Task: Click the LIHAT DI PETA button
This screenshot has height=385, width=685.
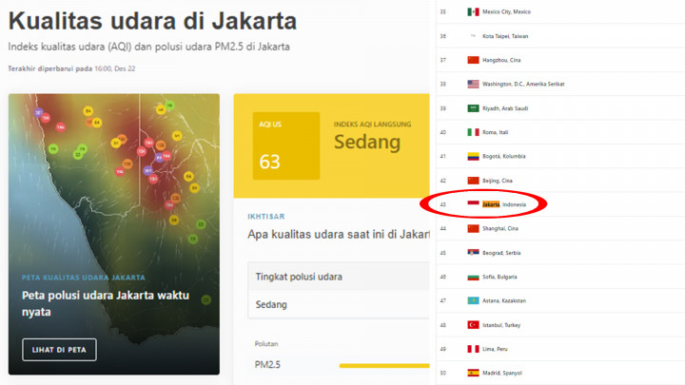Action: coord(59,350)
